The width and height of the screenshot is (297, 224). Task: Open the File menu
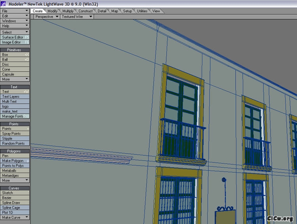[x=15, y=11]
